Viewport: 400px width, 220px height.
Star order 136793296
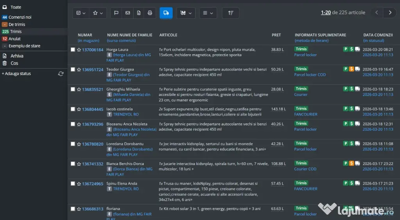click(79, 124)
